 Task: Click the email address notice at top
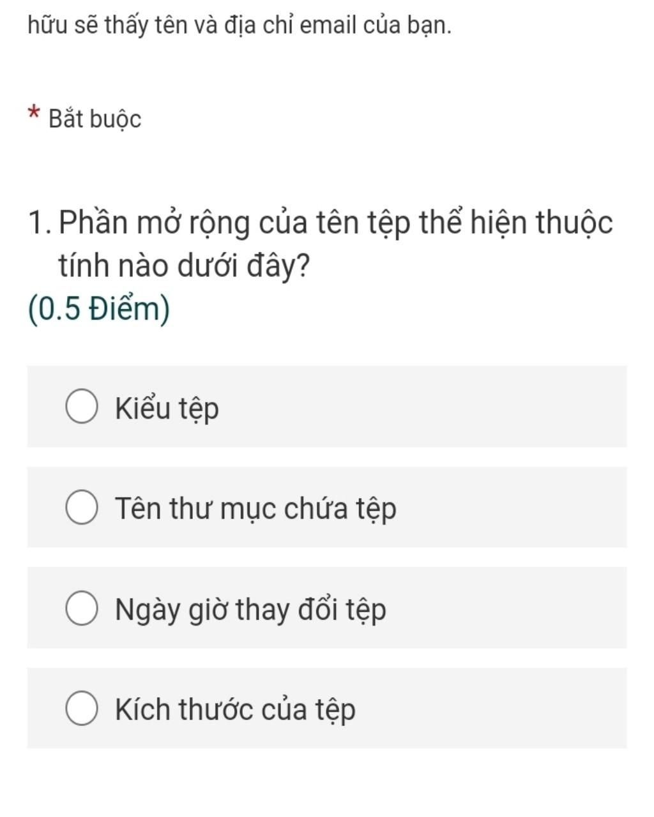[240, 26]
